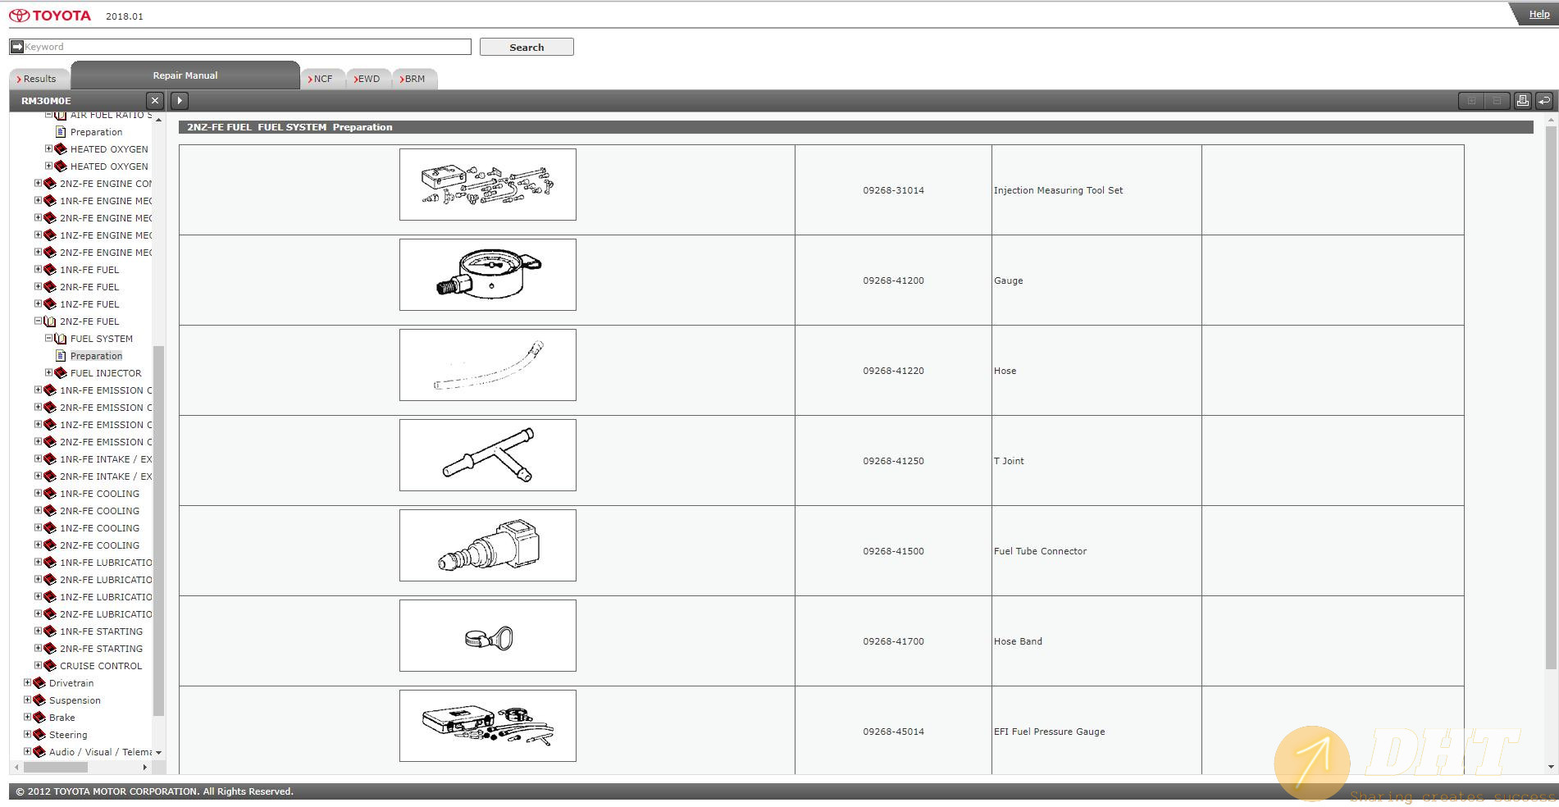Image resolution: width=1559 pixels, height=807 pixels.
Task: Expand the Steering tree node
Action: point(27,734)
